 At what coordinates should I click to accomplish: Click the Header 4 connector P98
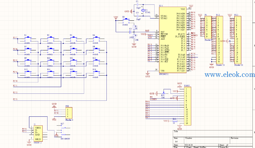(x=69, y=113)
